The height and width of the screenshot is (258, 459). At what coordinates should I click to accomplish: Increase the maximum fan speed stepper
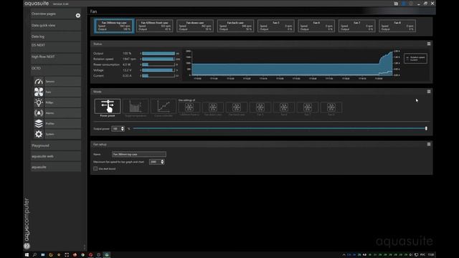coord(163,161)
